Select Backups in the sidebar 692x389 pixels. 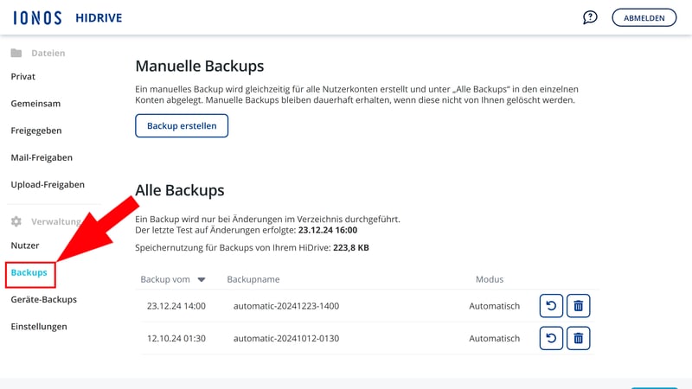coord(29,272)
